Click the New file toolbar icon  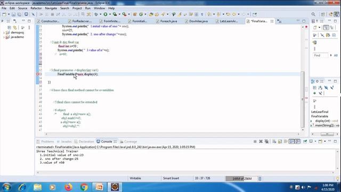[x=4, y=14]
